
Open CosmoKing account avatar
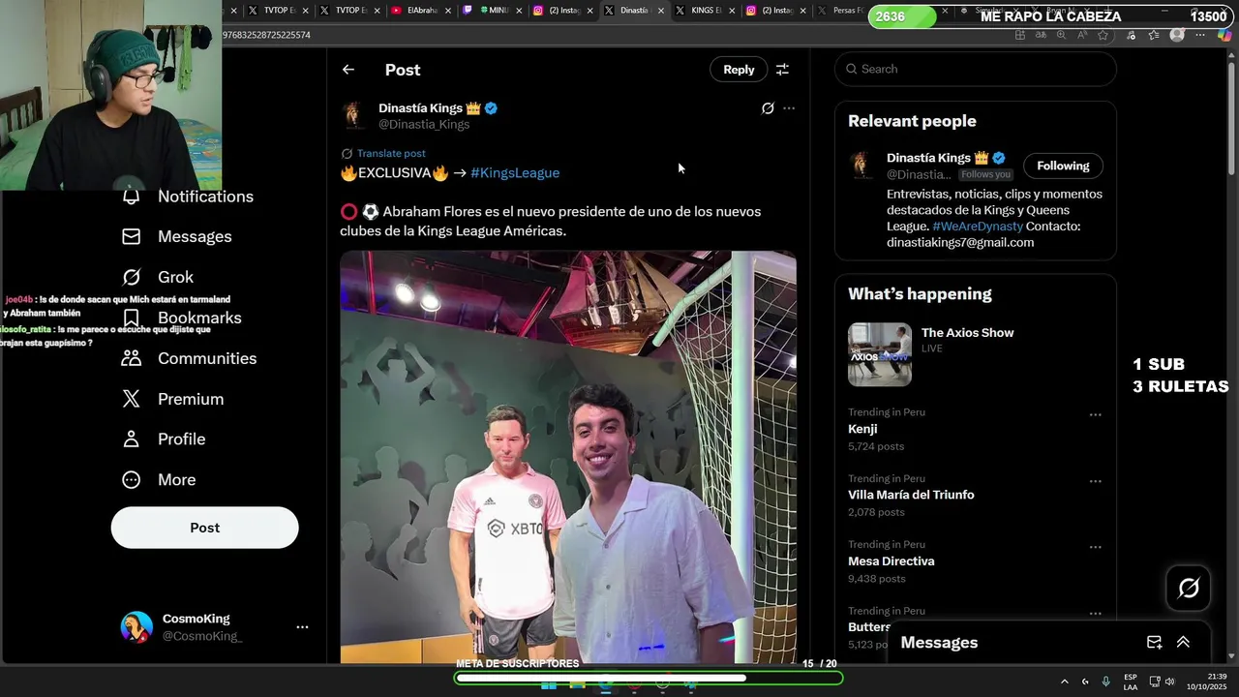coord(136,627)
